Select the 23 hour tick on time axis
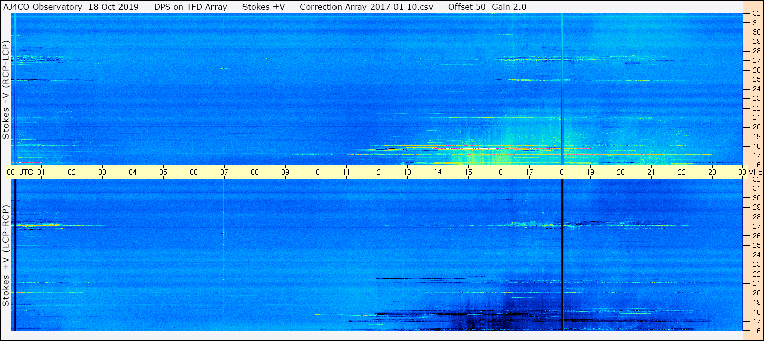Viewport: 764px width, 341px height. coord(712,172)
